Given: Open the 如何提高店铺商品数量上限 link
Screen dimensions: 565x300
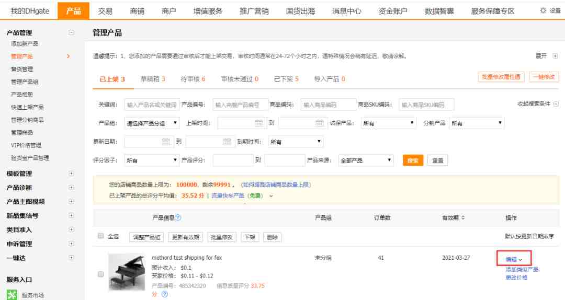Looking at the screenshot, I should (276, 184).
